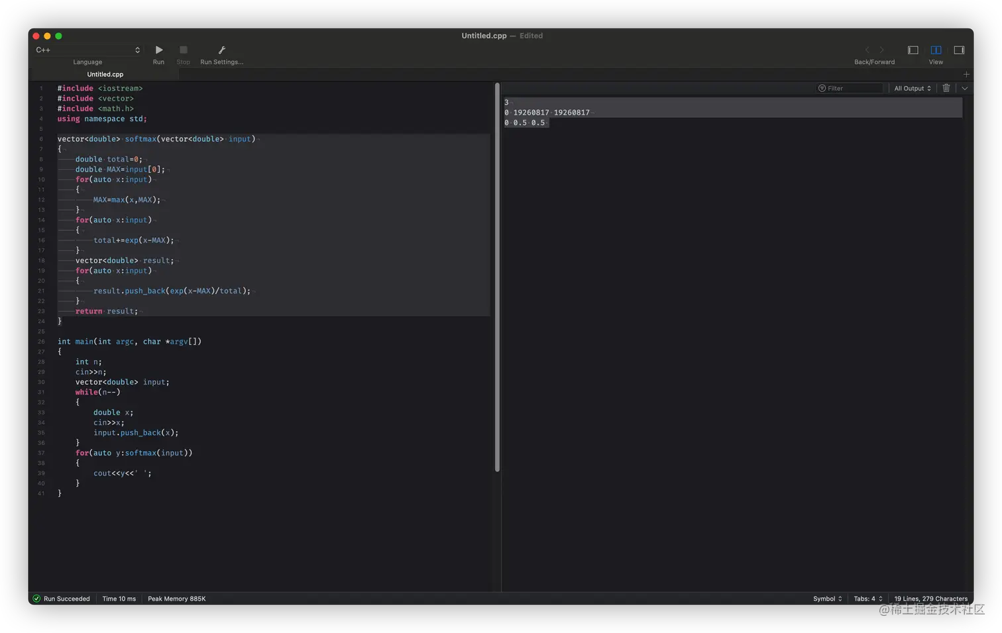Click the green Run Succeeded checkmark icon
The image size is (1002, 633).
pos(36,599)
